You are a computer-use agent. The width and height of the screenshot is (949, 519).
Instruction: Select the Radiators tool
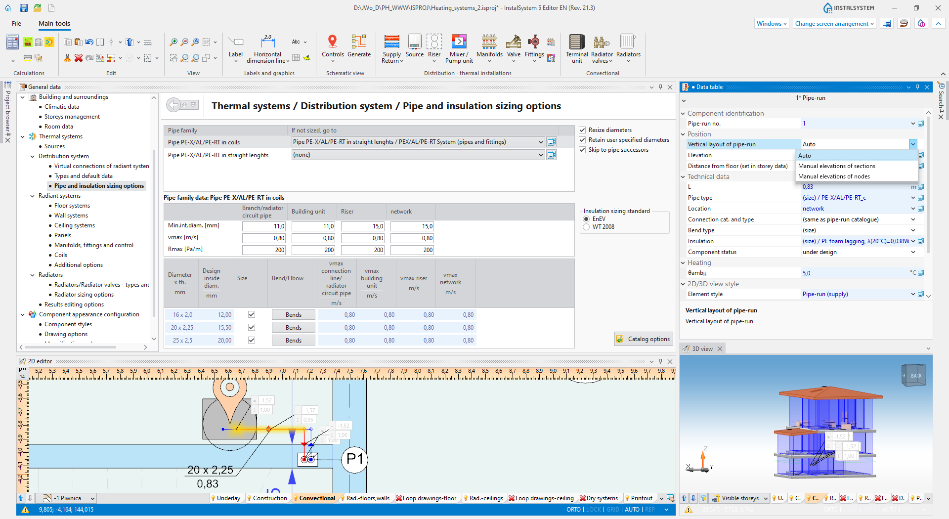click(x=628, y=48)
